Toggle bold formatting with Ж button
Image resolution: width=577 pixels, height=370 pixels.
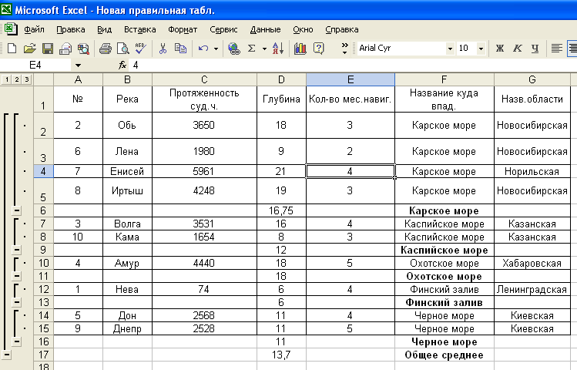coord(499,49)
